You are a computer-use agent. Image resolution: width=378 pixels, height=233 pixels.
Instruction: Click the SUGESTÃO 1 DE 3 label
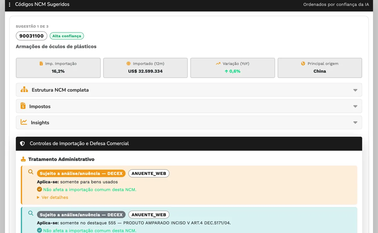[x=32, y=26]
